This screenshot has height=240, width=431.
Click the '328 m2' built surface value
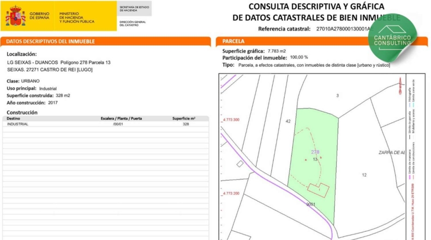click(x=63, y=95)
